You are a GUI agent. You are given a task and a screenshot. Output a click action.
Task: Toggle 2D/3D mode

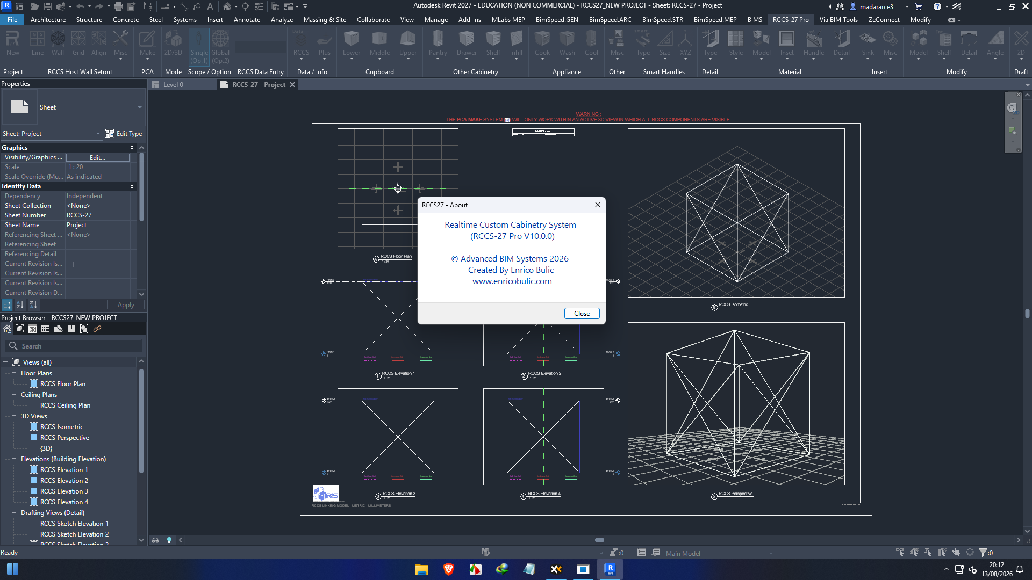(173, 43)
